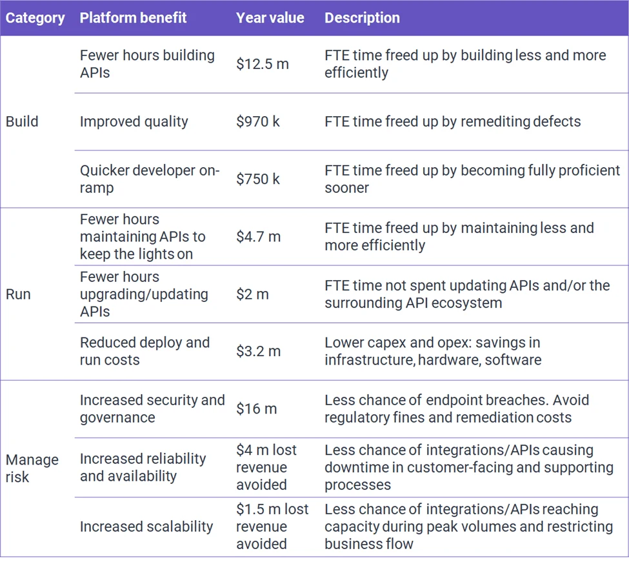
Task: Select the $16 m value
Action: click(x=256, y=409)
